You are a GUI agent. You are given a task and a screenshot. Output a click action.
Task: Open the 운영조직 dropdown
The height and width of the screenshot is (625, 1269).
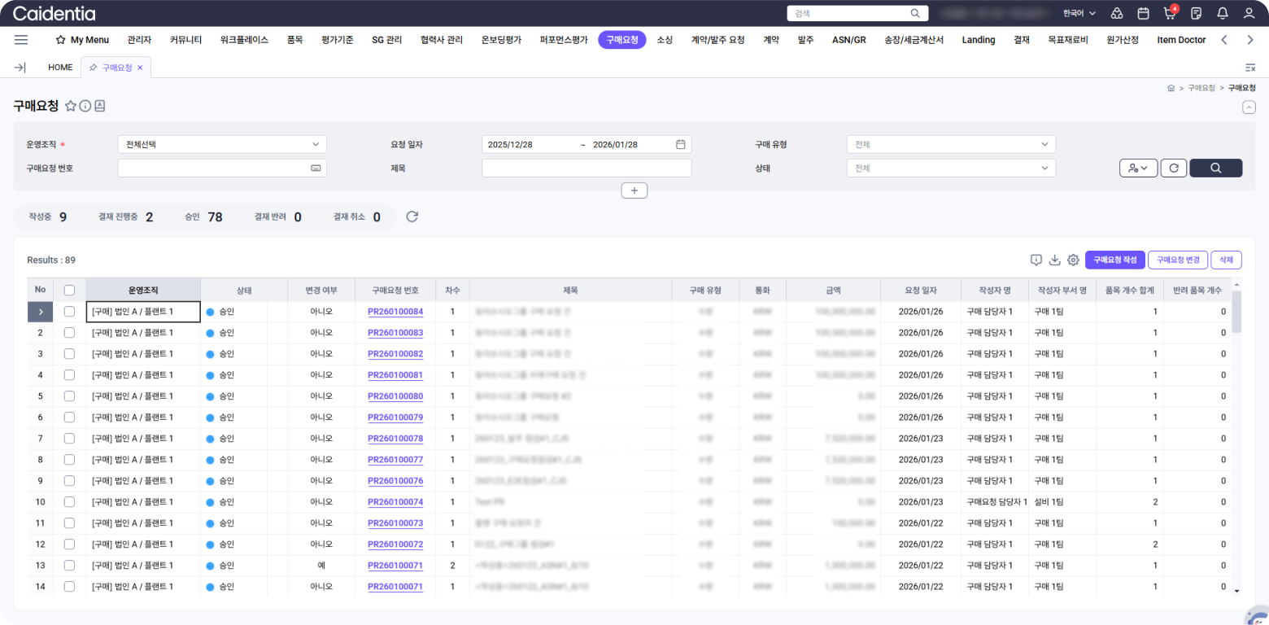222,144
